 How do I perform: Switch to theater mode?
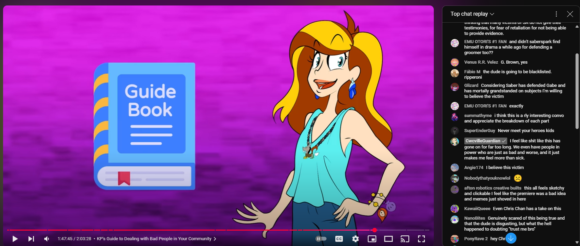pos(388,239)
